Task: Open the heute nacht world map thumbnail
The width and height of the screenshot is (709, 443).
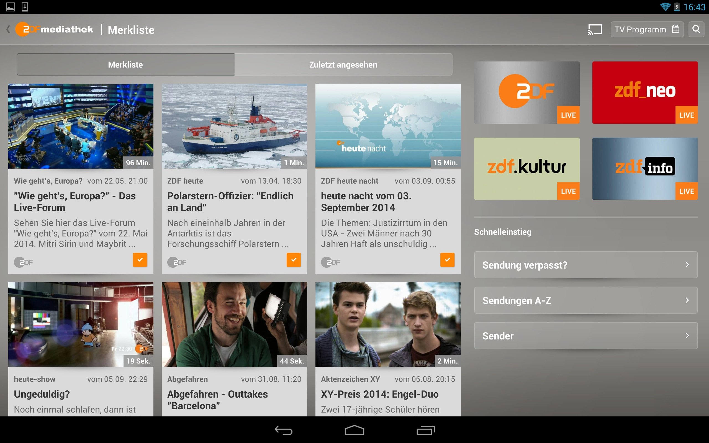Action: (388, 126)
